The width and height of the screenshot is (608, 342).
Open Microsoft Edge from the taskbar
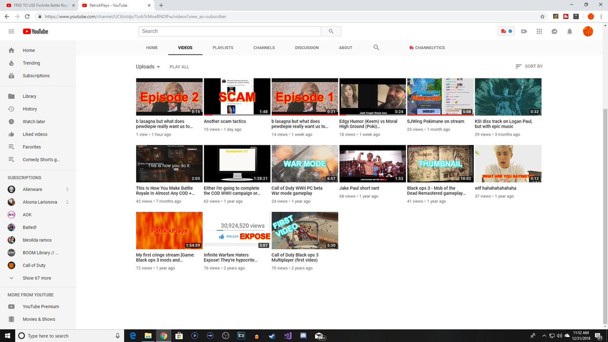pyautogui.click(x=133, y=335)
